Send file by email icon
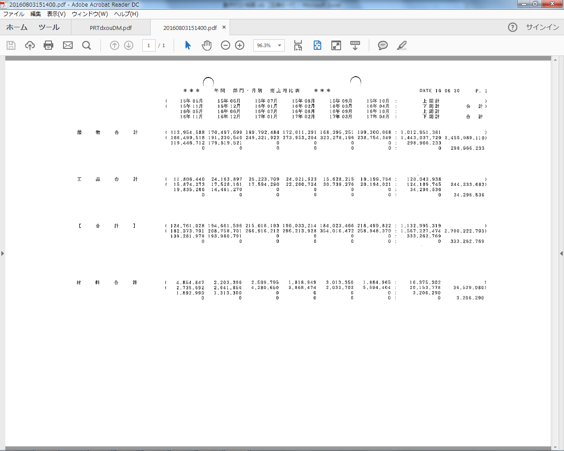Viewport: 564px width, 451px height. pyautogui.click(x=68, y=45)
